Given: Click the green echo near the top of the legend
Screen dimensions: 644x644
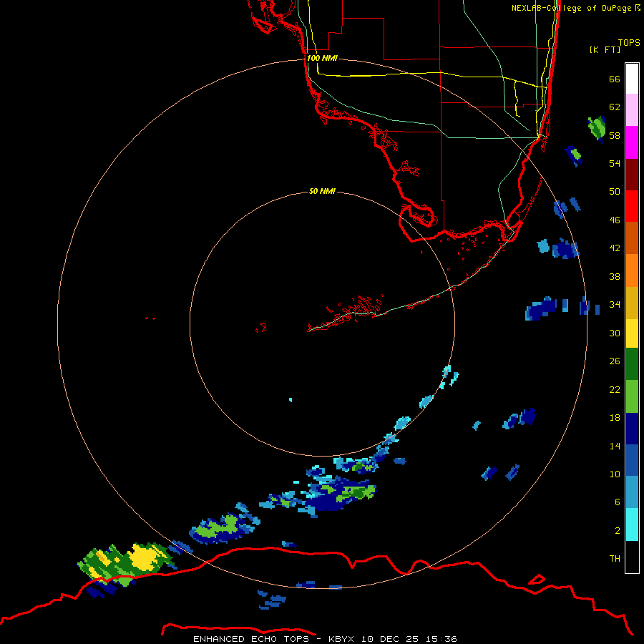Looking at the screenshot, I should pos(597,127).
